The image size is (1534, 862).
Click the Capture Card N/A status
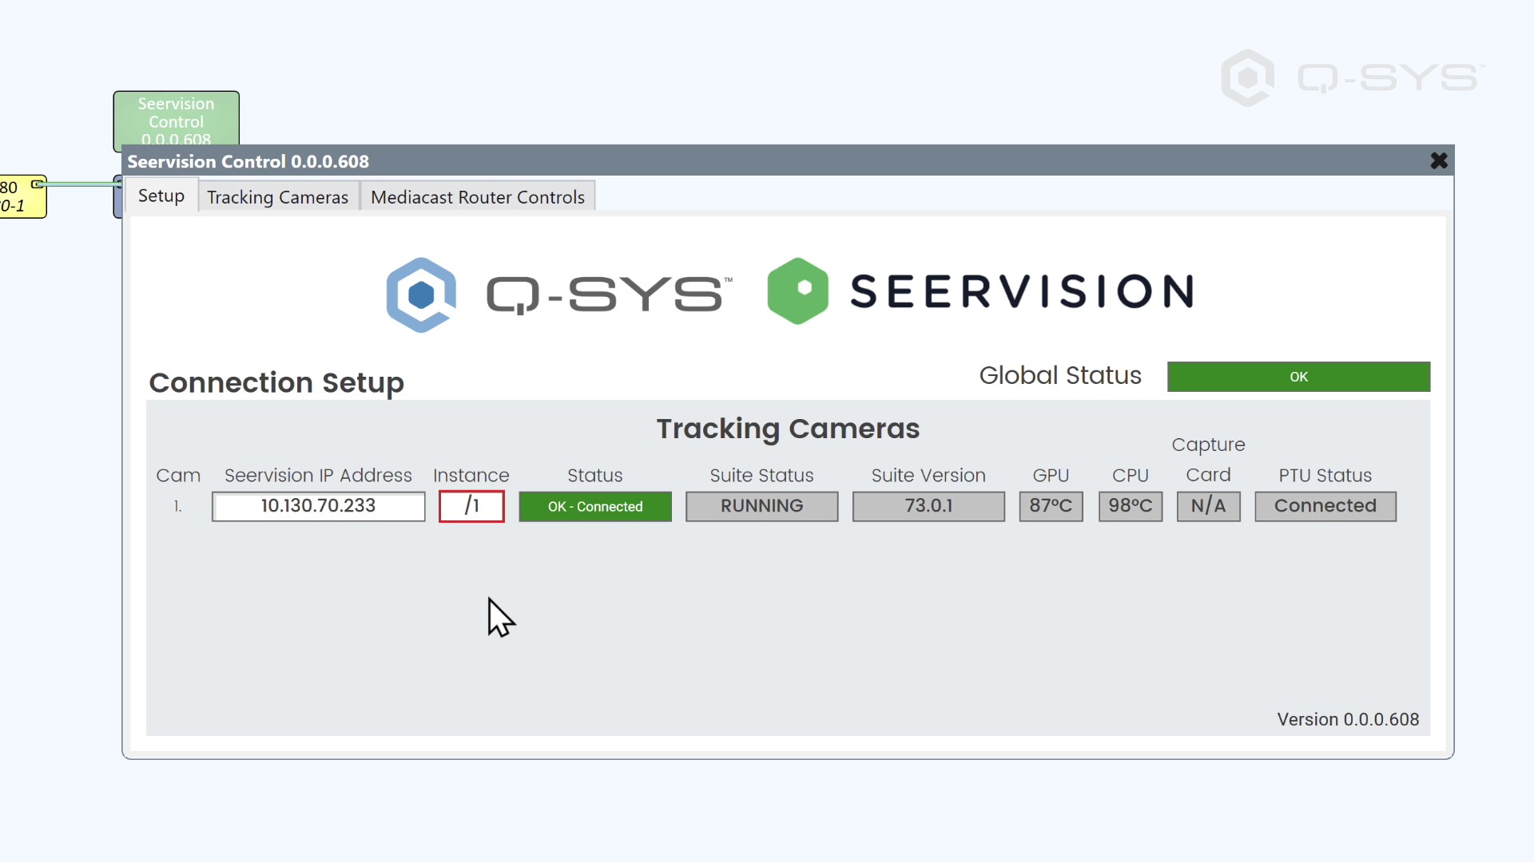(x=1208, y=506)
